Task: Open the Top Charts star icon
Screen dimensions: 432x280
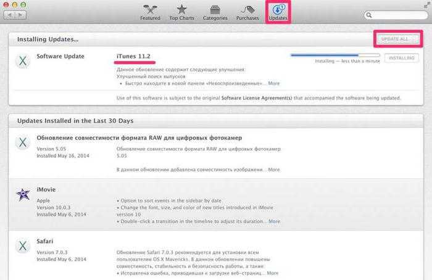Action: coord(181,10)
